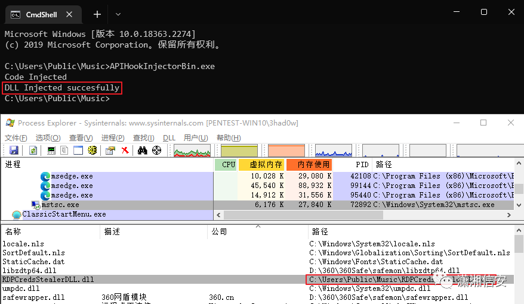Open the 查找(I) menu
The image size is (524, 304).
pyautogui.click(x=143, y=138)
